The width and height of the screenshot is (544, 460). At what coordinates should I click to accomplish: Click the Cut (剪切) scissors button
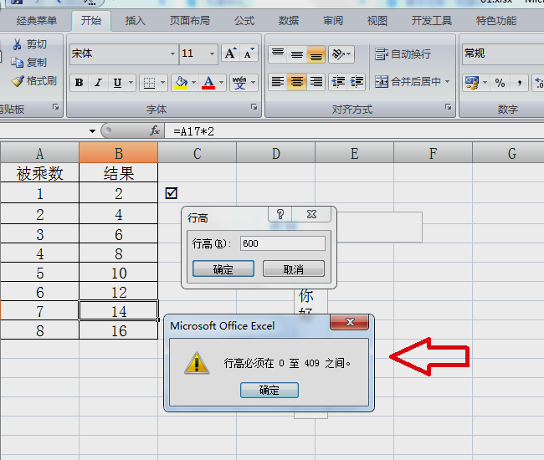(x=29, y=44)
